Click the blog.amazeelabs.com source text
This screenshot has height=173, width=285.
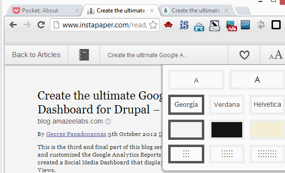click(x=70, y=121)
